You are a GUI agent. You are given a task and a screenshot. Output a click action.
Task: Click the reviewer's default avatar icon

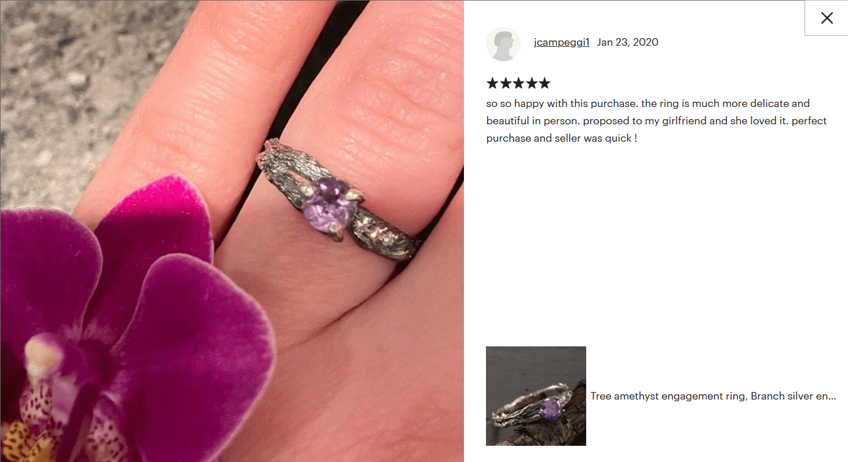coord(503,44)
